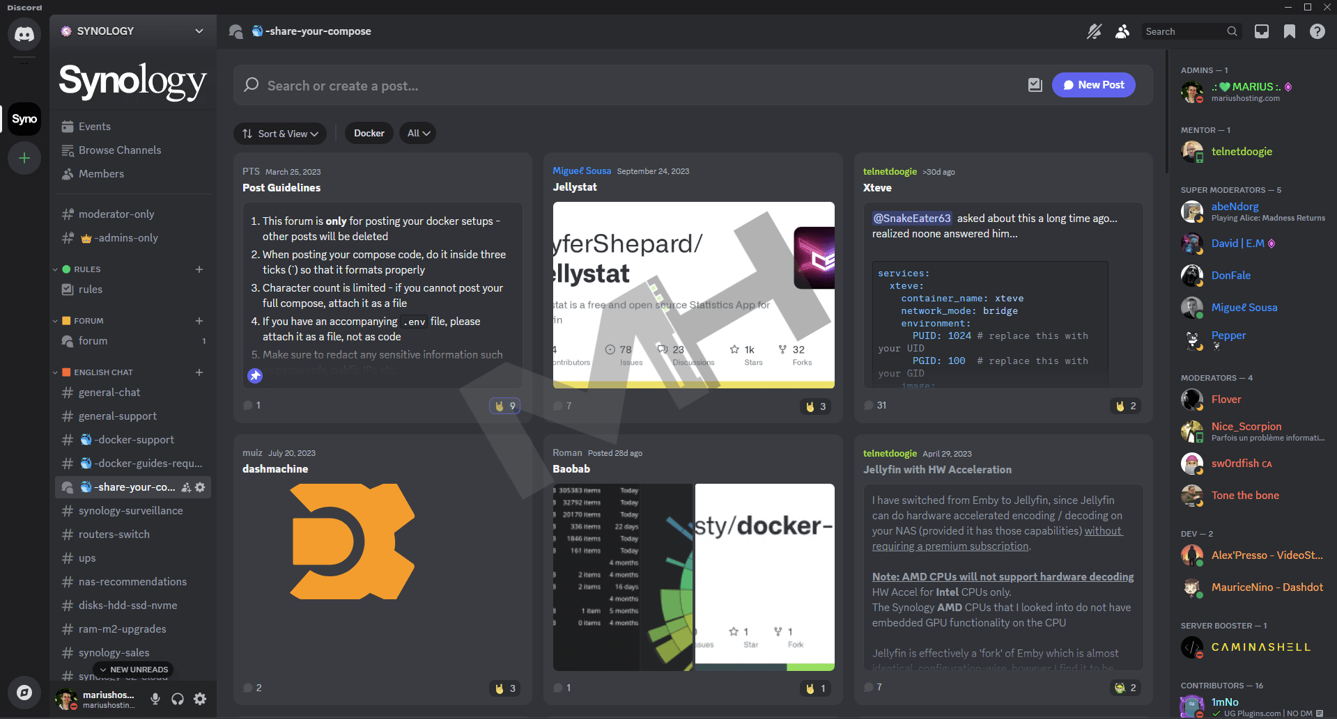The height and width of the screenshot is (719, 1337).
Task: Toggle the 3 reaction on Jellystat post
Action: (x=815, y=406)
